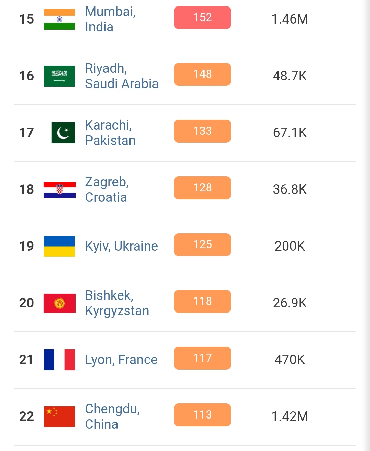The width and height of the screenshot is (370, 451).
Task: Open the Chengdu, China link
Action: click(112, 416)
